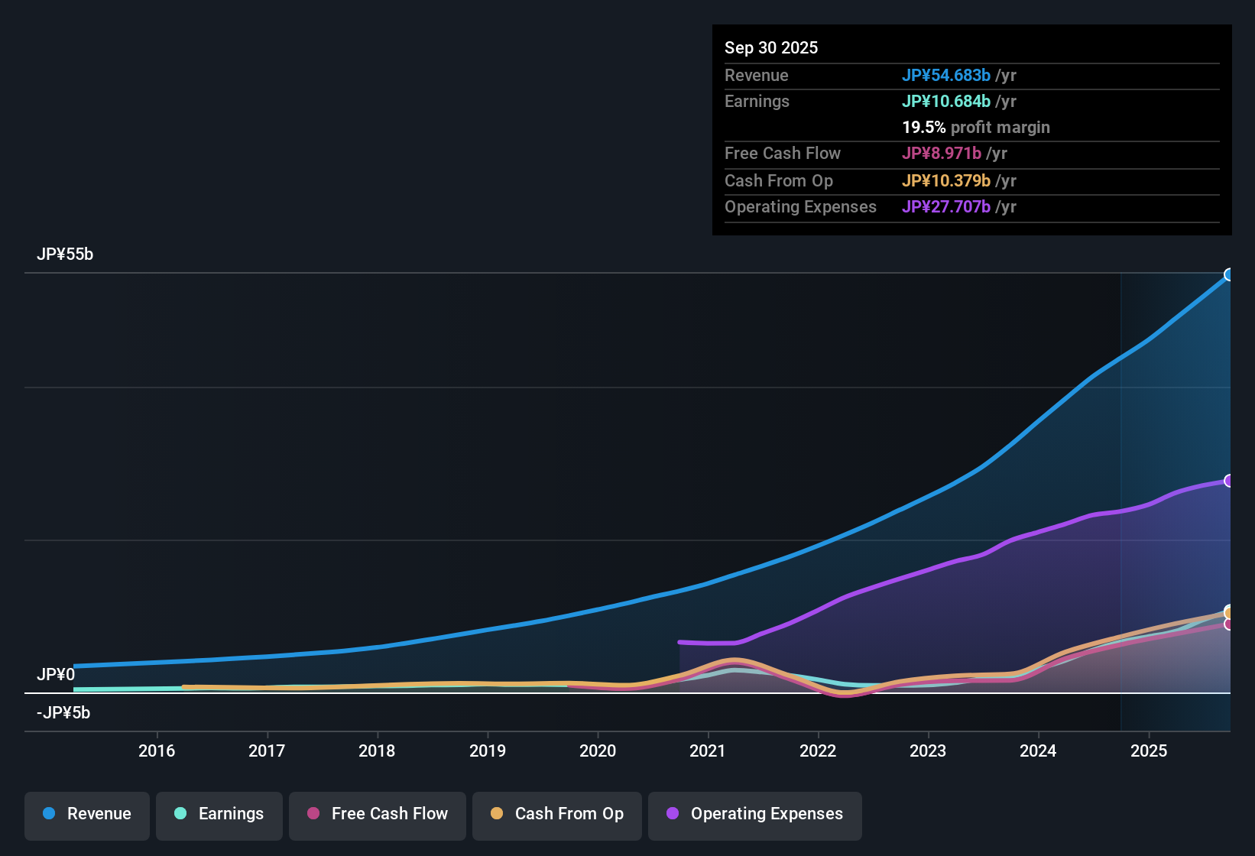The height and width of the screenshot is (856, 1255).
Task: Select the 2025 year label on axis
Action: pyautogui.click(x=1149, y=751)
